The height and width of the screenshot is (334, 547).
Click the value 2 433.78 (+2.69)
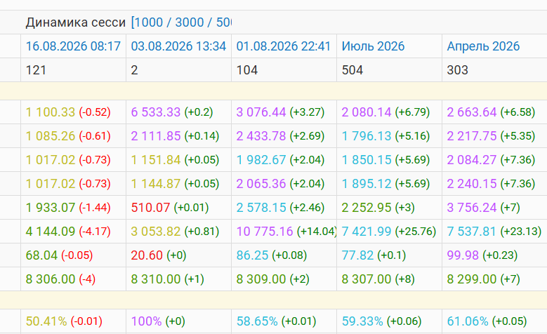click(x=280, y=136)
